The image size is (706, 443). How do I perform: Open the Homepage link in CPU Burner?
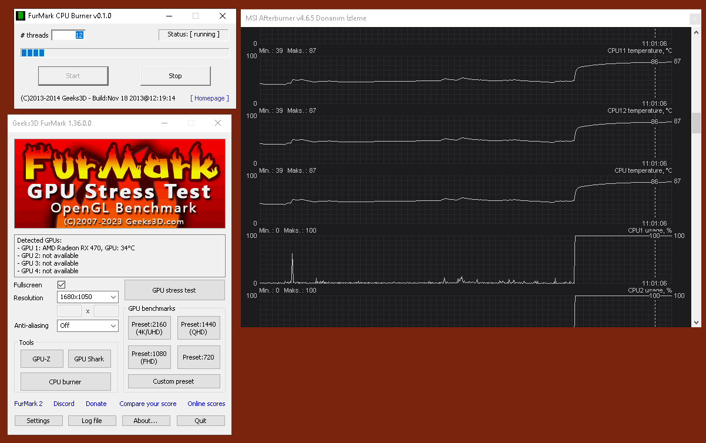[x=210, y=98]
